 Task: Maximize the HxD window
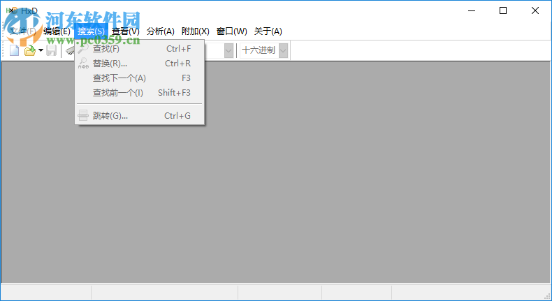point(503,10)
